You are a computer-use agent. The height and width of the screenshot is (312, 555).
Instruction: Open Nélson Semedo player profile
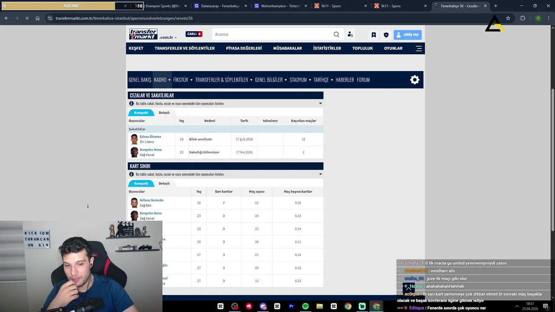151,200
